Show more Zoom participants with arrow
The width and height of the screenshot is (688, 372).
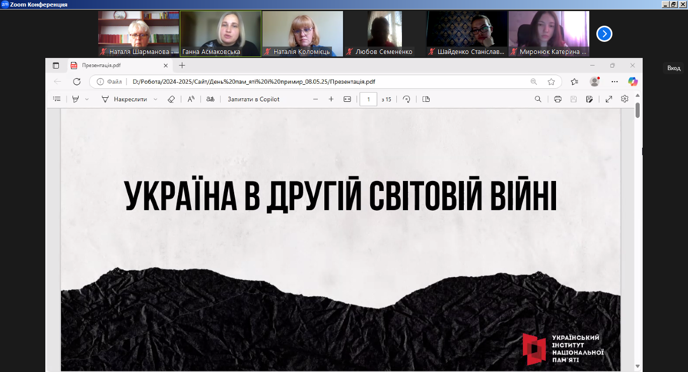(604, 34)
